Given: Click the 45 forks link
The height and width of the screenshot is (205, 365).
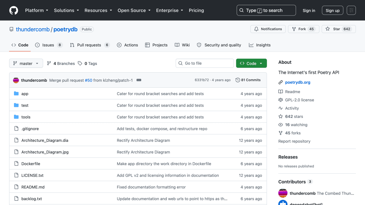Looking at the screenshot, I should (x=293, y=133).
